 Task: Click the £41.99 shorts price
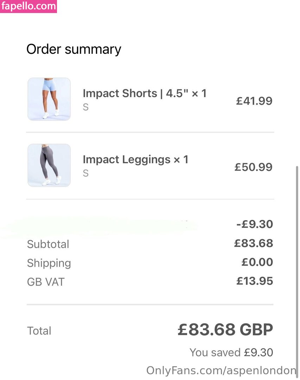[254, 101]
